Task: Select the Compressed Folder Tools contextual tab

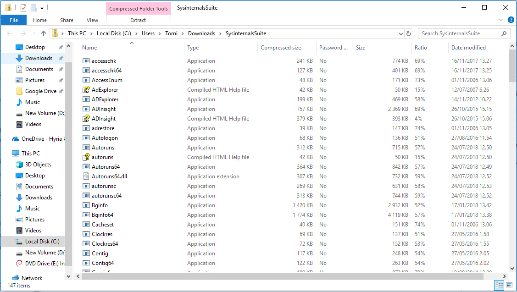Action: (x=139, y=9)
